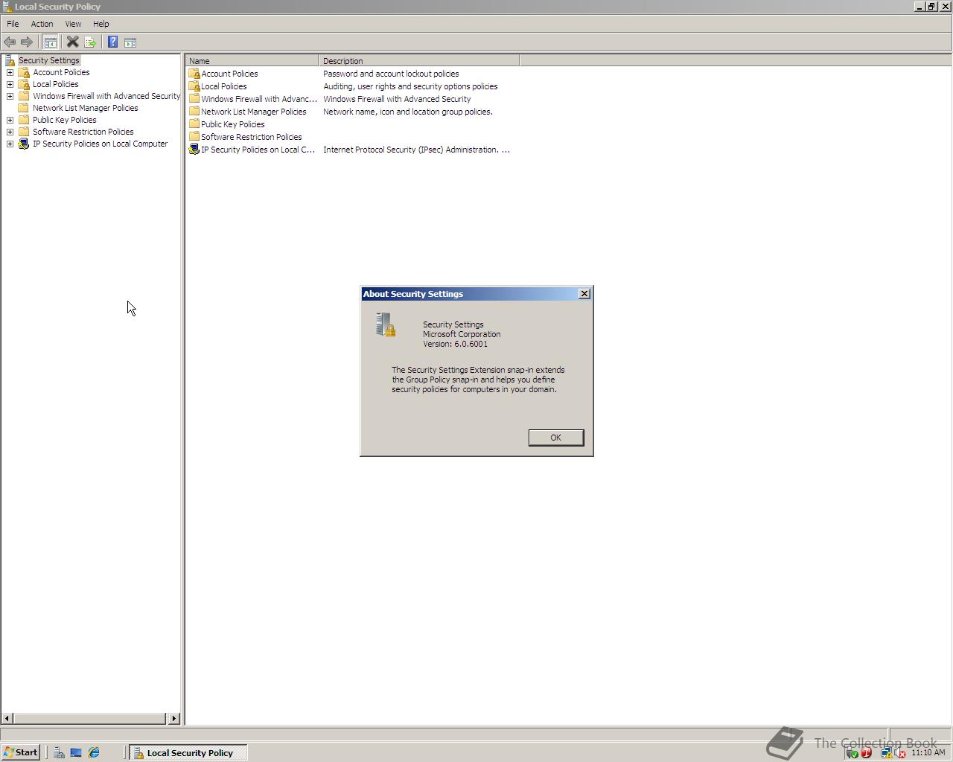Click OK in About Security Settings dialog
Screen dimensions: 953x762
[556, 438]
